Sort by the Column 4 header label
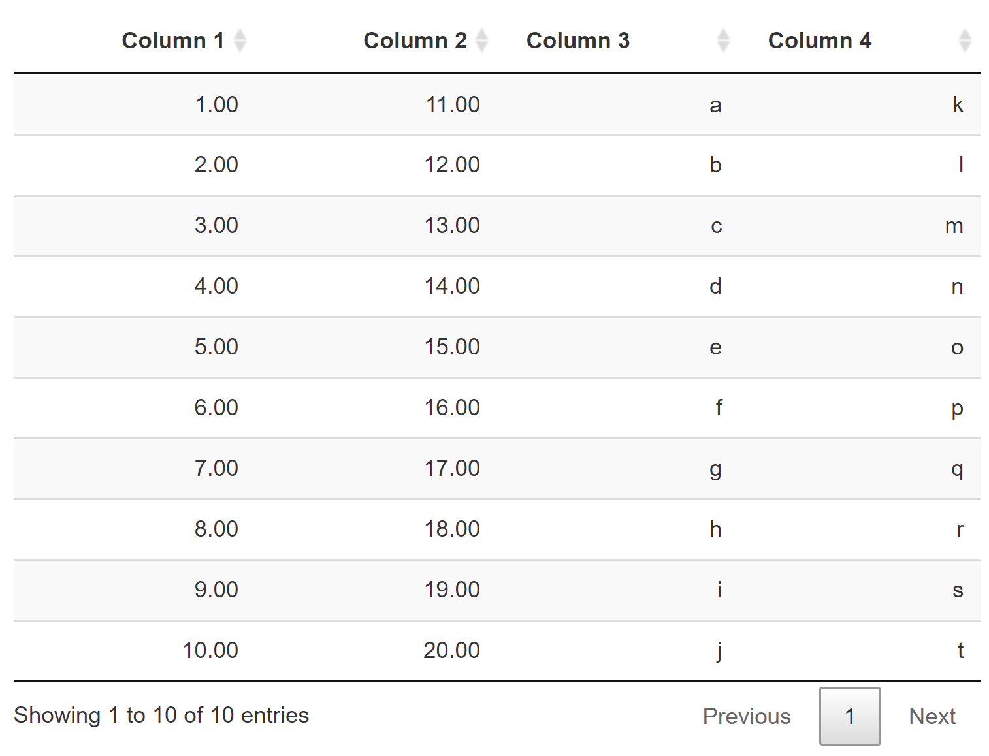The width and height of the screenshot is (989, 756). pyautogui.click(x=819, y=40)
